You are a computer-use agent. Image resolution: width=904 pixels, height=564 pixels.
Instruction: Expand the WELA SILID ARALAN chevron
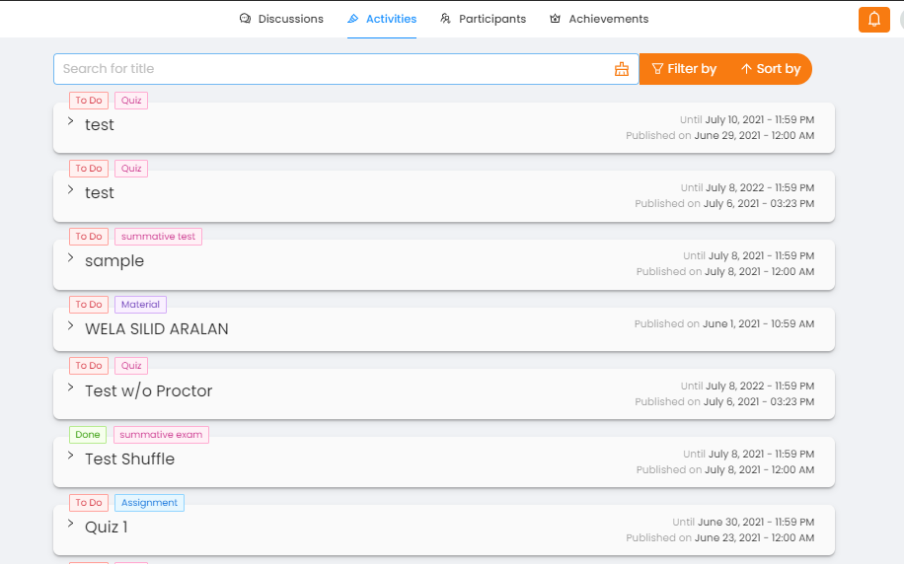coord(71,325)
